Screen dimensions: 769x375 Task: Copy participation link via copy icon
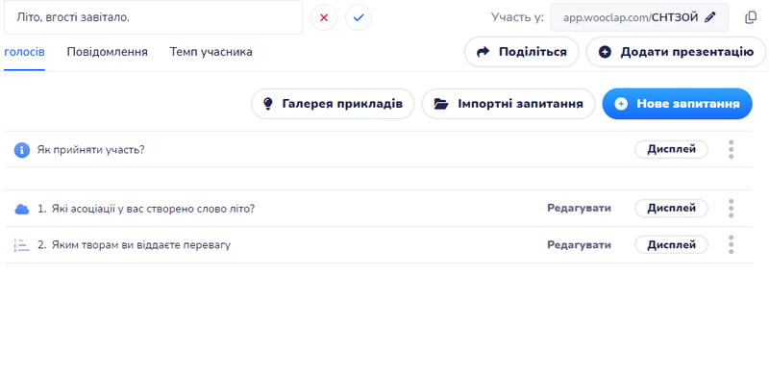(751, 17)
